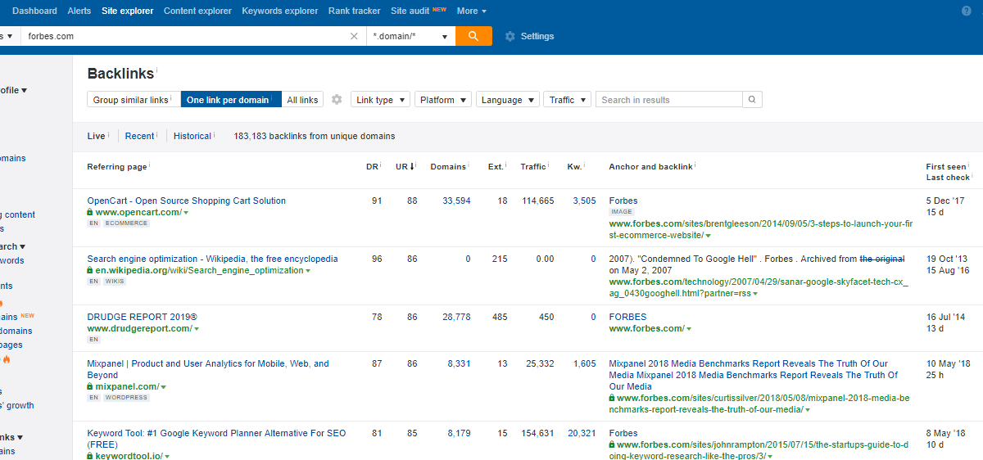Expand the www.drudgereport.com URL arrow
983x460 pixels.
point(197,329)
